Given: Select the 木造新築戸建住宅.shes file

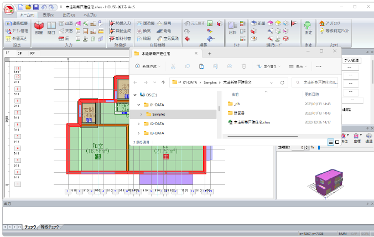Looking at the screenshot, I should tap(249, 122).
